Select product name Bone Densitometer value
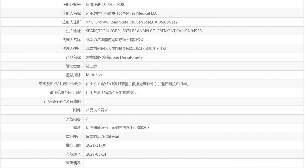This screenshot has width=305, height=168. click(x=115, y=57)
